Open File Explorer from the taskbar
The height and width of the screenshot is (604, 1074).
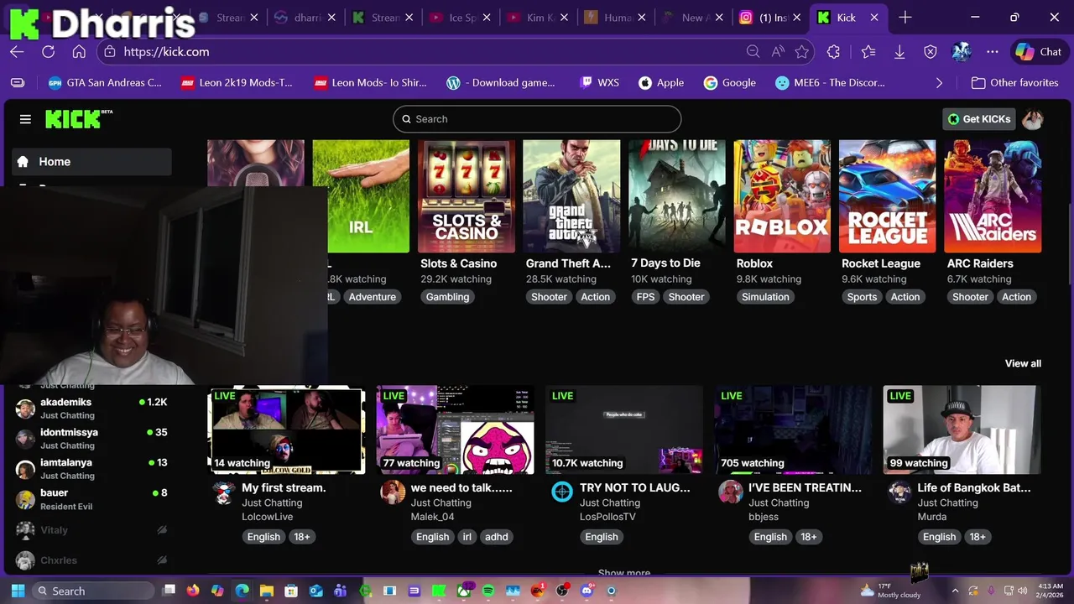[x=267, y=591]
